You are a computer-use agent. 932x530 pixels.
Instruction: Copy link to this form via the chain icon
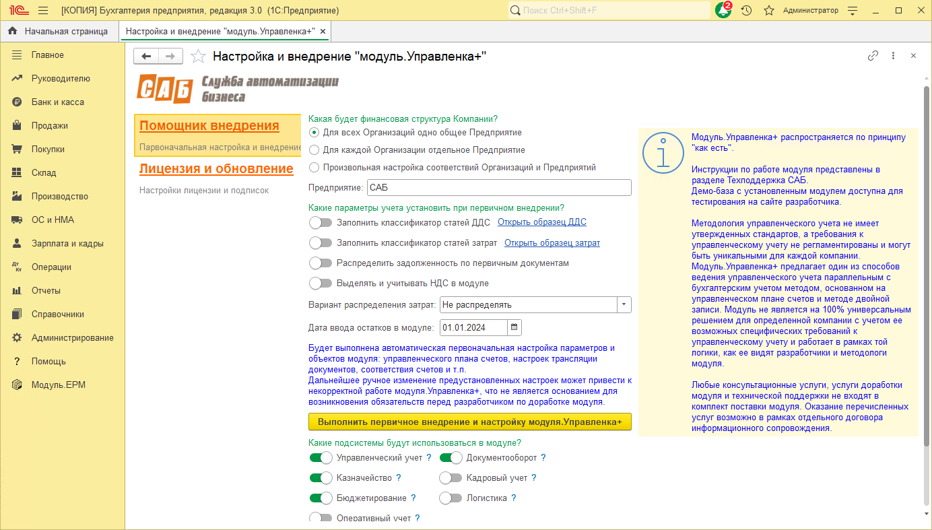coord(873,56)
